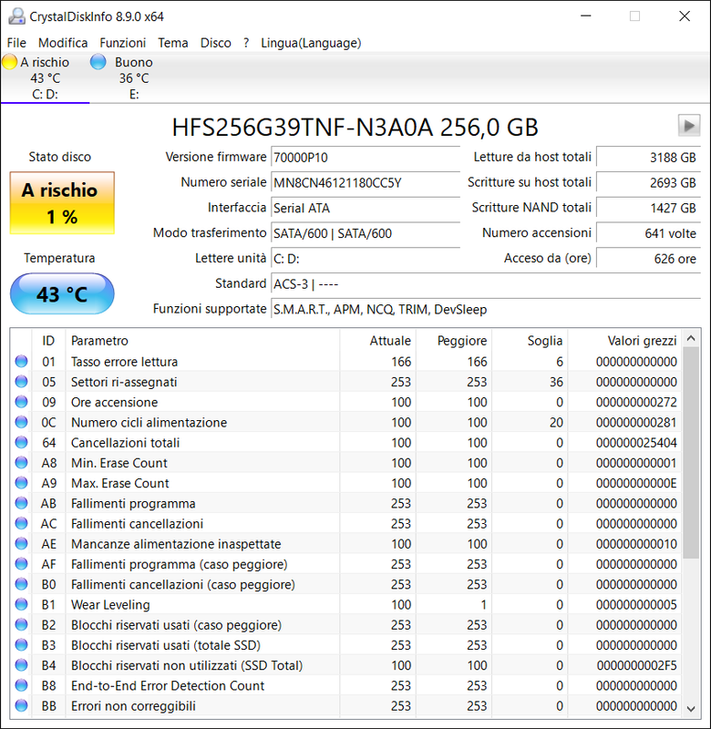Click status dot for Fallimenti programma row AB
Screen dimensions: 711x729
coord(21,503)
